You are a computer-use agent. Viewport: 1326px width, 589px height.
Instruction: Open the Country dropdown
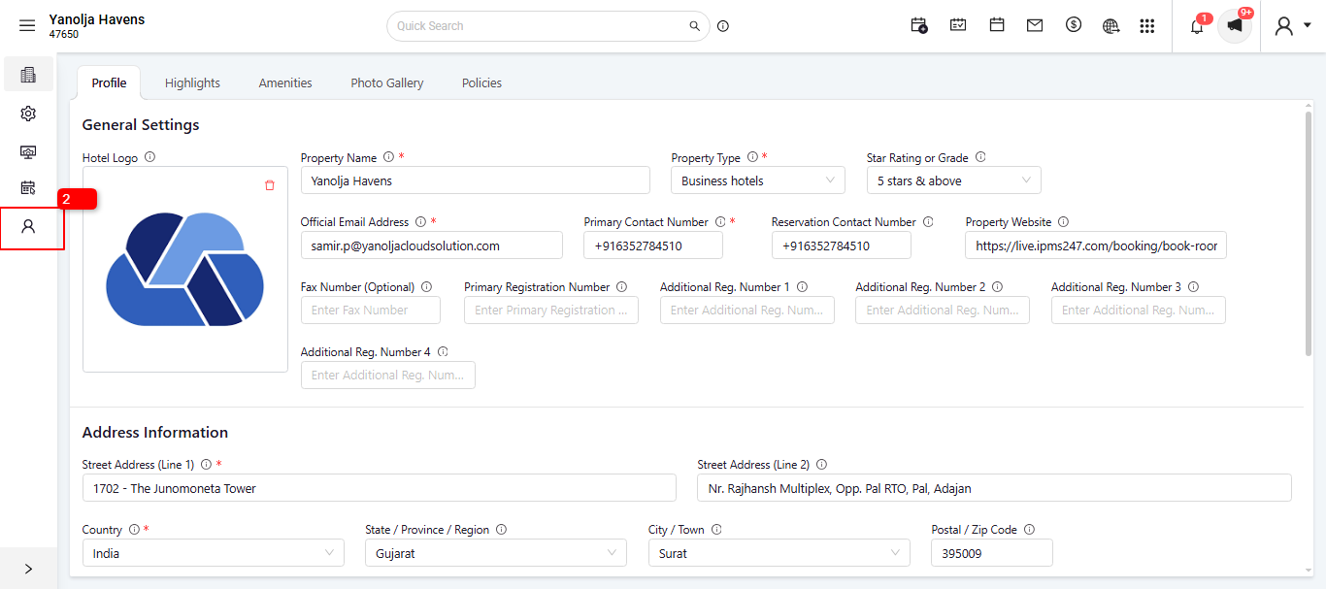[x=214, y=553]
